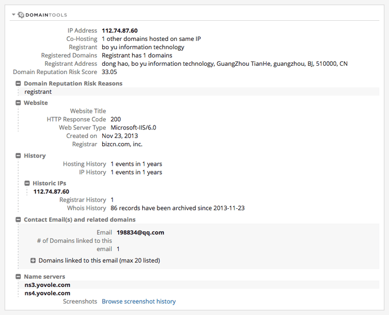Select name server ns4.yovole.com
Image resolution: width=389 pixels, height=315 pixels.
47,293
